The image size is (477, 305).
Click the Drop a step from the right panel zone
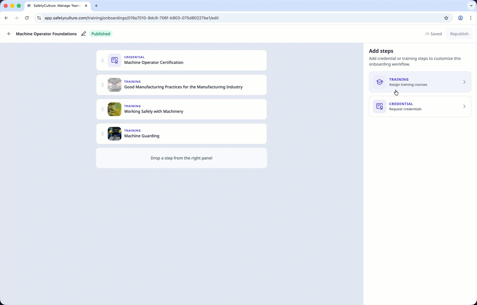point(182,158)
